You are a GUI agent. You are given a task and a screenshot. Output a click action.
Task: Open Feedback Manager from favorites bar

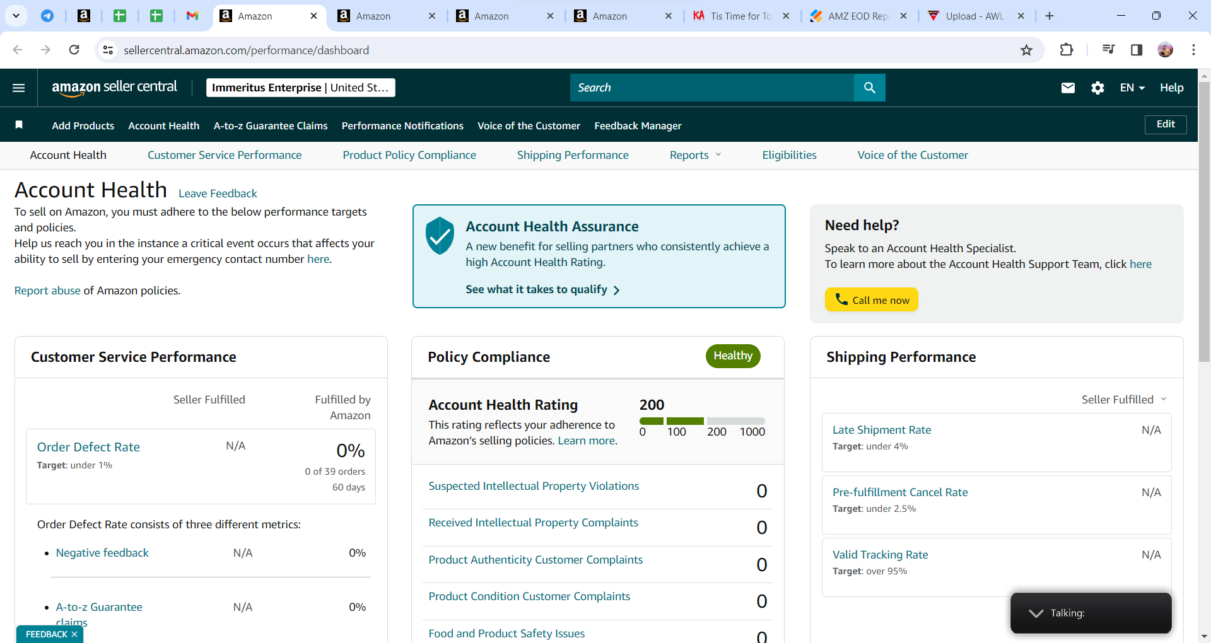[x=638, y=125]
